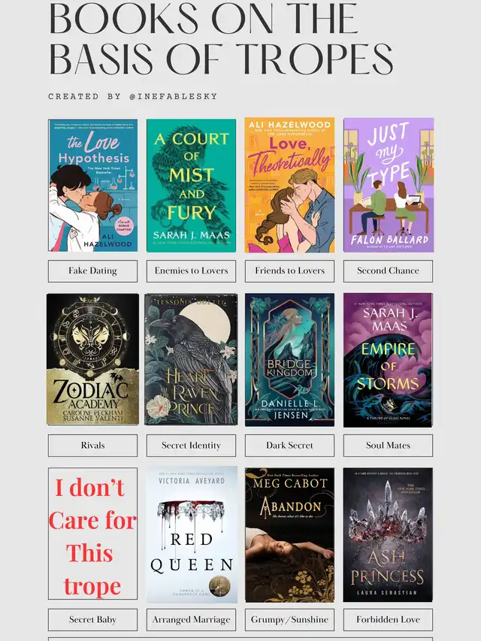Choose the Grumpy/Sunshine trope label

pos(289,620)
